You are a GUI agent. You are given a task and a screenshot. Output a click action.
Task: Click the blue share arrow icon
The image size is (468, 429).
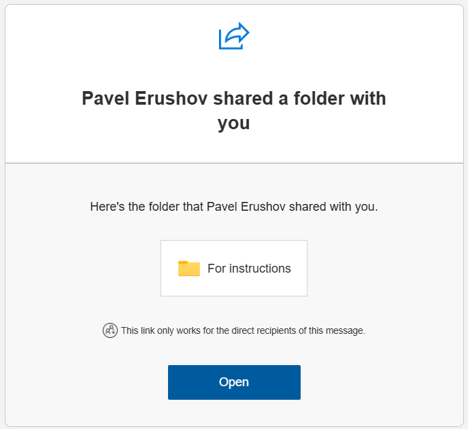click(234, 37)
